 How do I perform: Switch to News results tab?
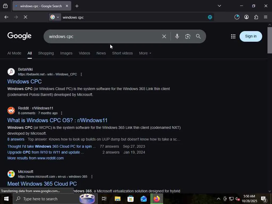pos(101,53)
